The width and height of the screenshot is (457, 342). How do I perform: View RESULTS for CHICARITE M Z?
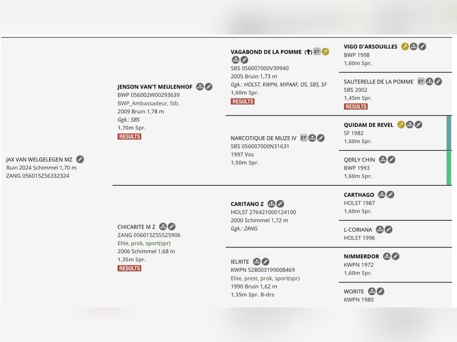129,268
